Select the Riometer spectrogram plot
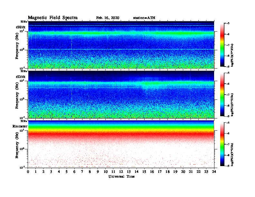 click(121, 144)
